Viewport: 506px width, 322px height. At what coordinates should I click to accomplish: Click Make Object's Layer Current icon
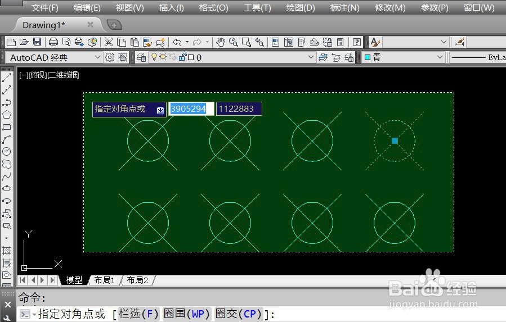click(323, 57)
